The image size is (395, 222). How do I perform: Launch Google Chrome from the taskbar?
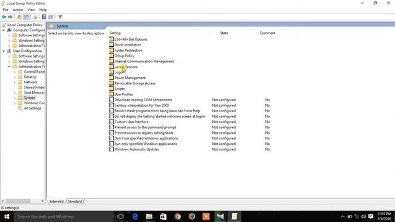(178, 216)
